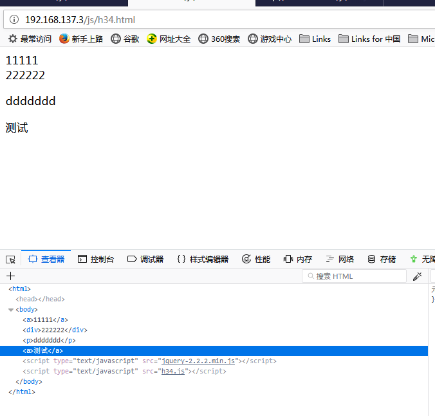Click the 测试 link on the page
Viewport: 435px width, 416px height.
(x=17, y=128)
